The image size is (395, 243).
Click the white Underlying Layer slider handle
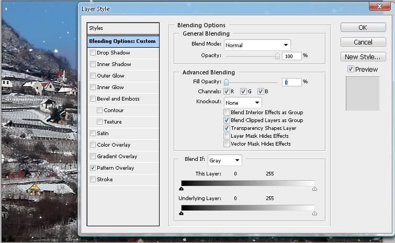(x=314, y=213)
